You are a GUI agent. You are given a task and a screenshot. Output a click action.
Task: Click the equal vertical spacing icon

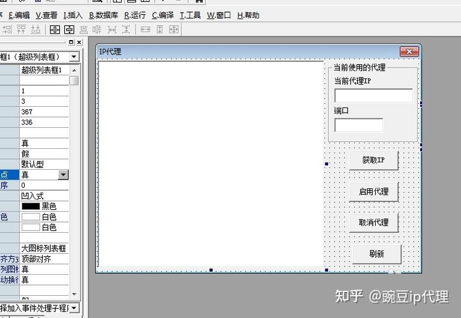126,29
